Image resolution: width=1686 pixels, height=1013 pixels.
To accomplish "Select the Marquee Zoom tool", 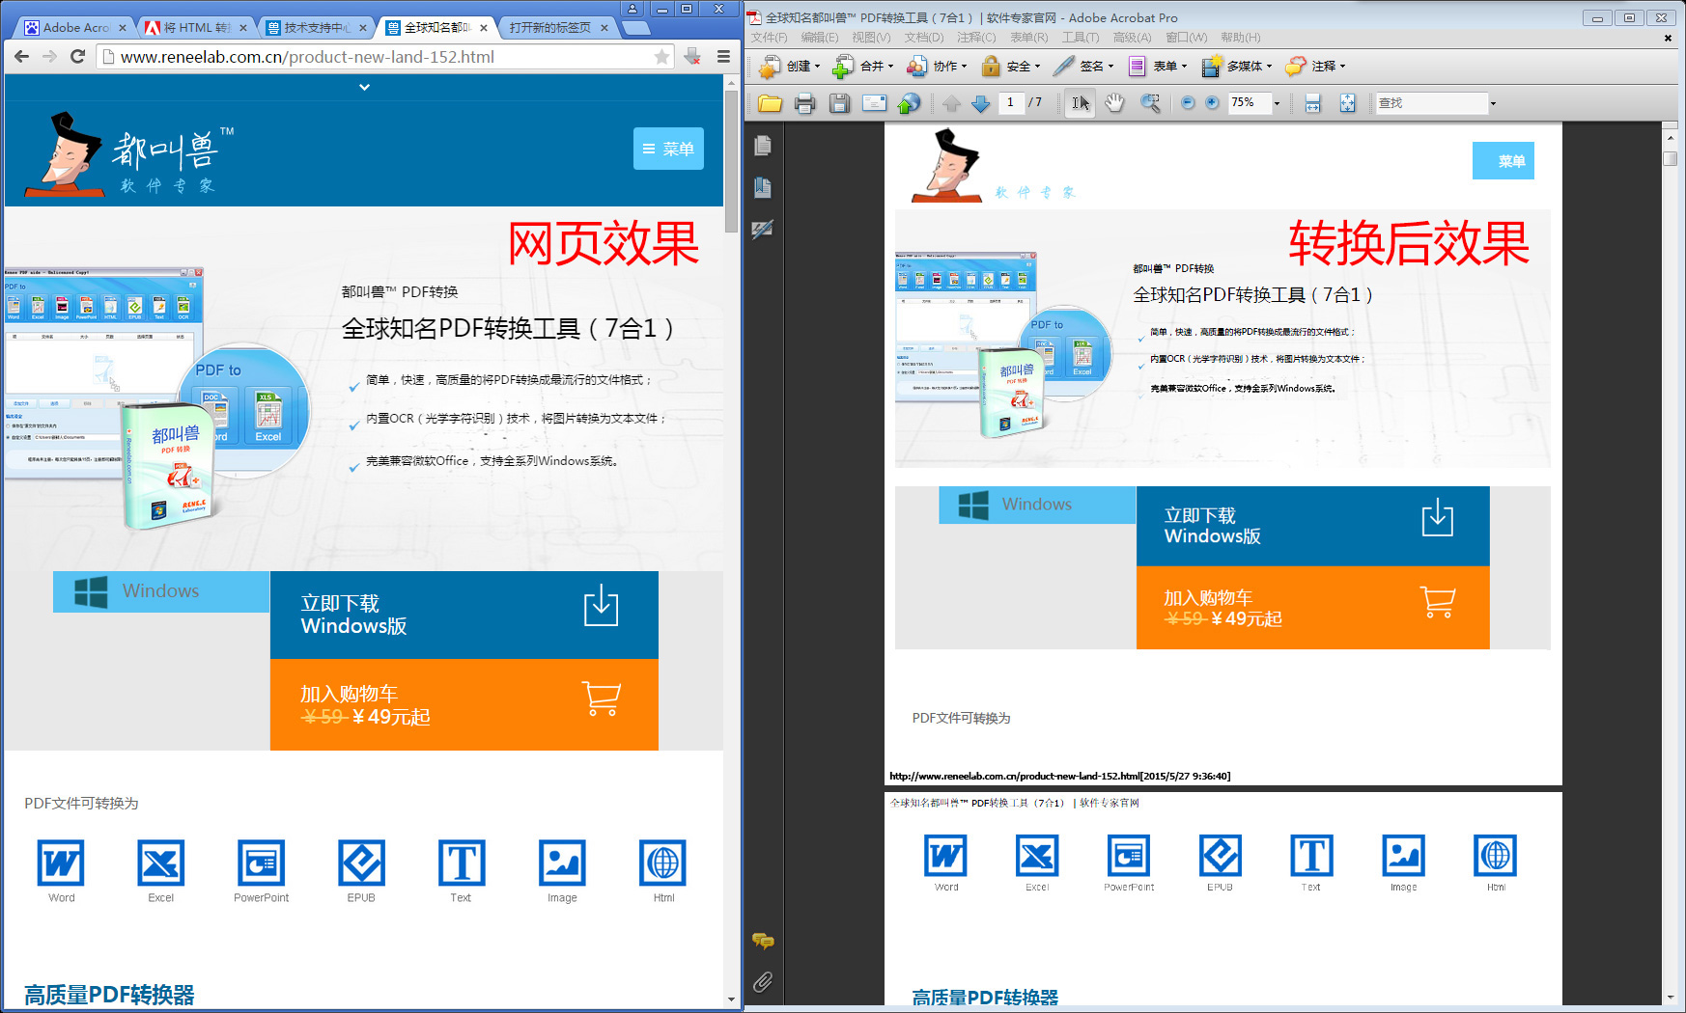I will (1150, 103).
